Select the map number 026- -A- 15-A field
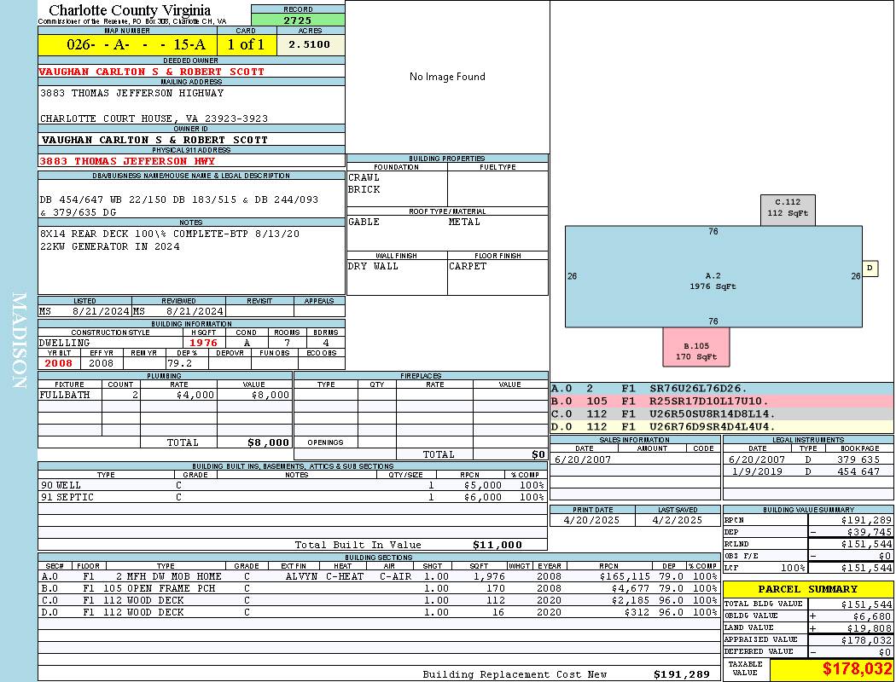Image resolution: width=896 pixels, height=682 pixels. coord(128,44)
